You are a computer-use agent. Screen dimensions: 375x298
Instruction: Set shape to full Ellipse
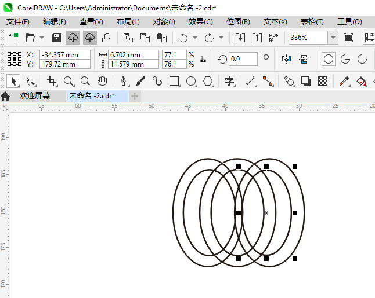coord(329,59)
